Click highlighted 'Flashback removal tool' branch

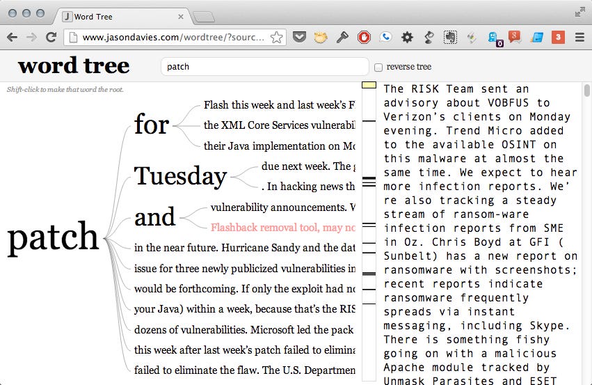[282, 228]
